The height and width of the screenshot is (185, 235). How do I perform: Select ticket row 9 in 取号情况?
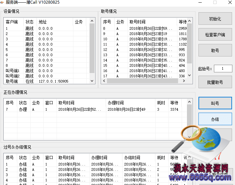tap(144, 34)
